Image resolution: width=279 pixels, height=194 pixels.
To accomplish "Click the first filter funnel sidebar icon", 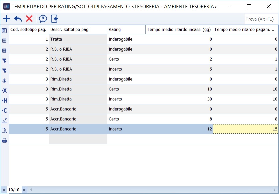I will tap(4, 61).
